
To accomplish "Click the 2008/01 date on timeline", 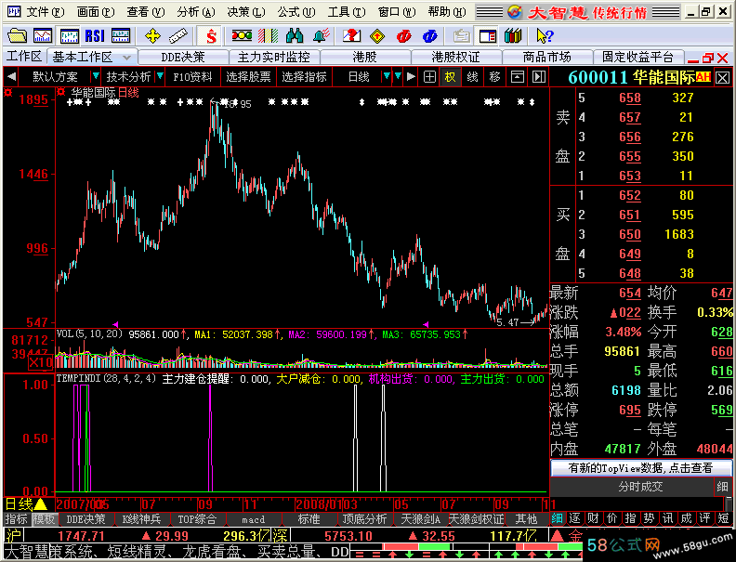I will pos(319,504).
